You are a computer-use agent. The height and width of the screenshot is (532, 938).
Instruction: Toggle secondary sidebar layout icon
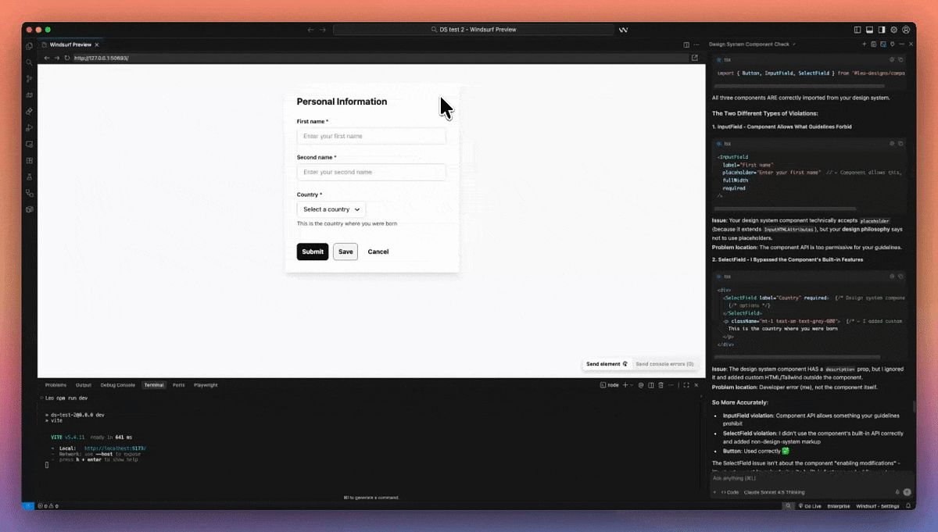[x=882, y=30]
